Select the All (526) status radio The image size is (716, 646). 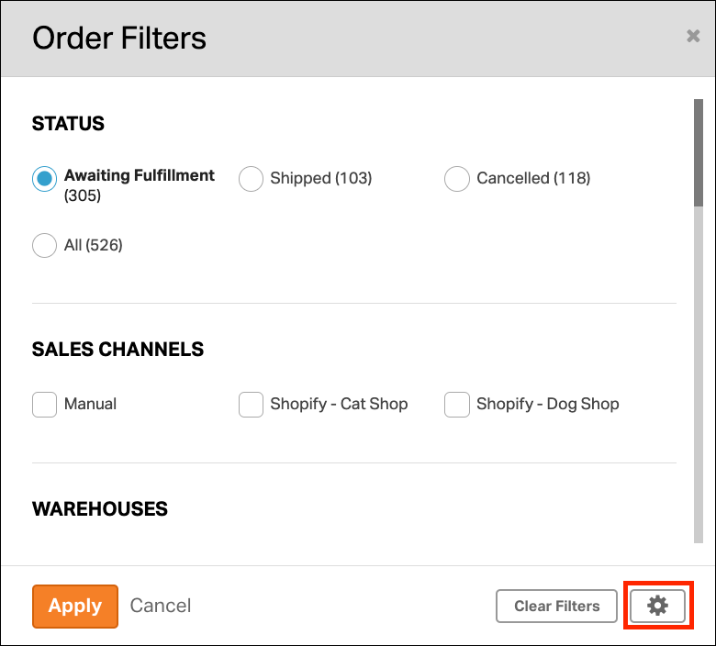[44, 245]
